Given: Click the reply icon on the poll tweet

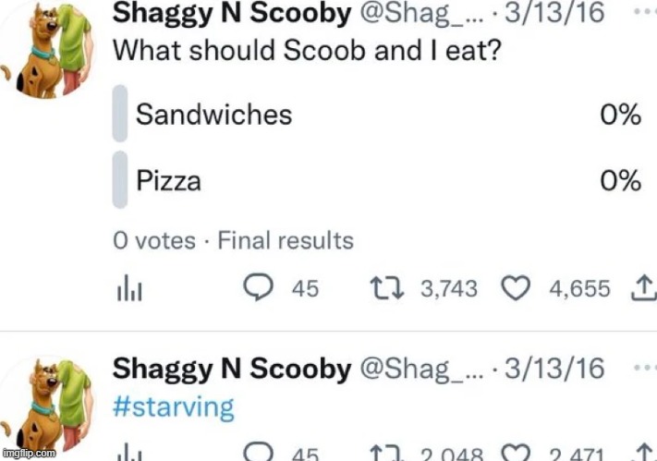Looking at the screenshot, I should (256, 289).
